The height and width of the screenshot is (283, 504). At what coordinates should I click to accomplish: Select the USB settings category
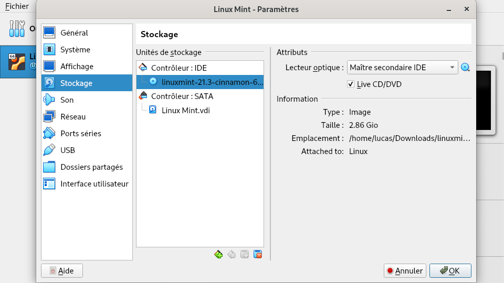[67, 150]
